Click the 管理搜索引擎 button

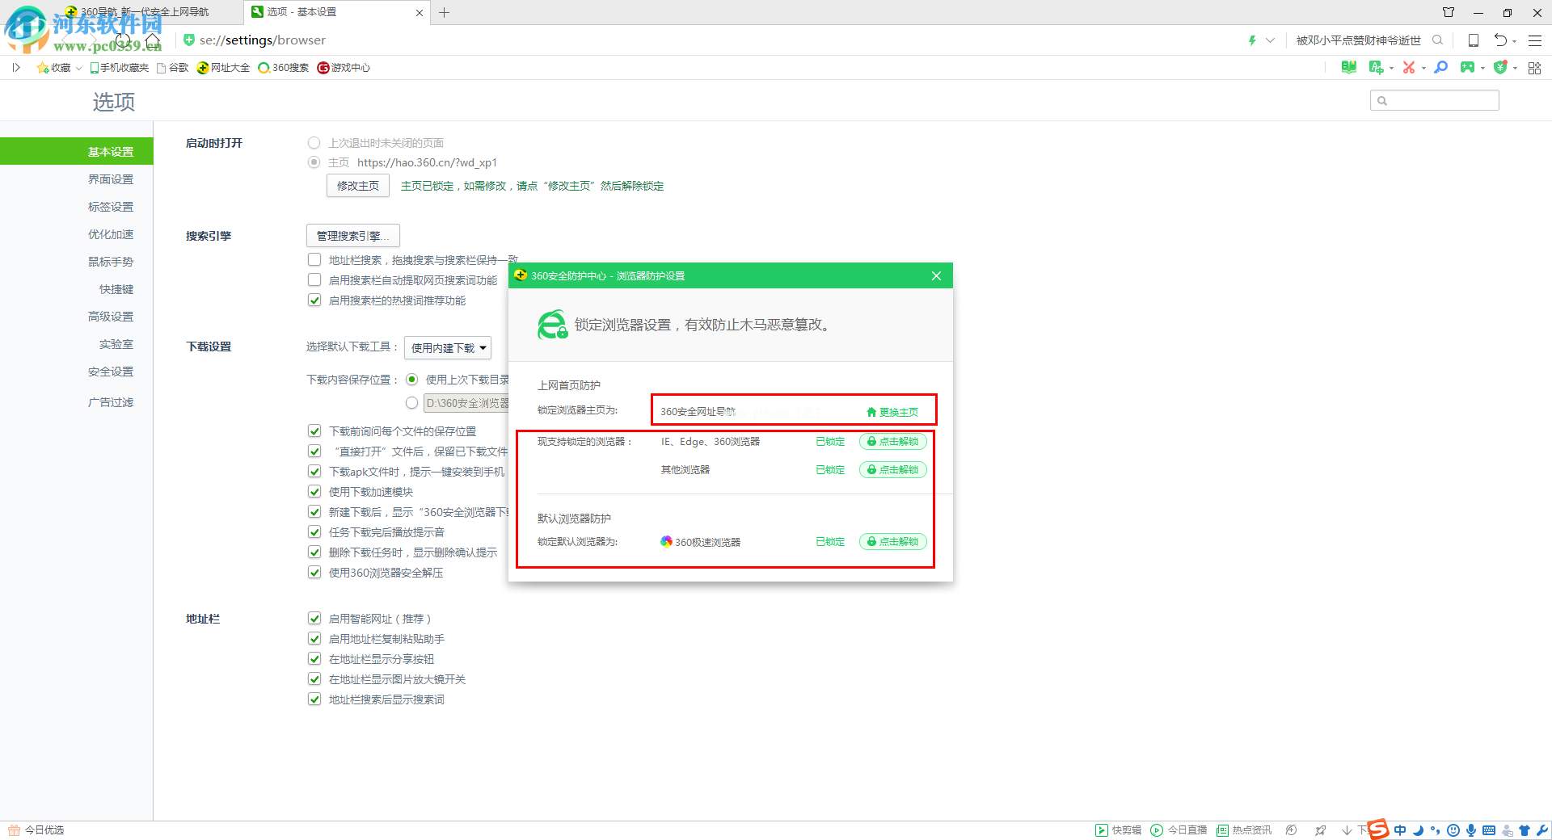tap(353, 236)
